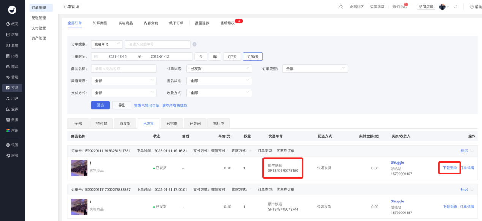This screenshot has height=221, width=482.
Task: Open 售后状态 dropdown
Action: click(x=220, y=81)
